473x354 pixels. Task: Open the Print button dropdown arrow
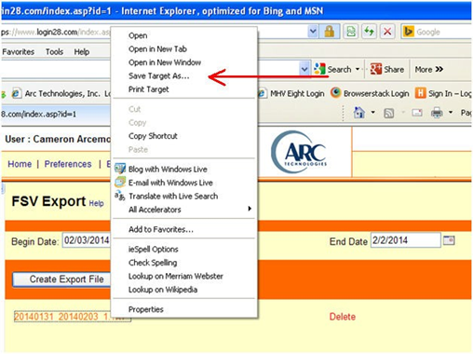(x=451, y=113)
